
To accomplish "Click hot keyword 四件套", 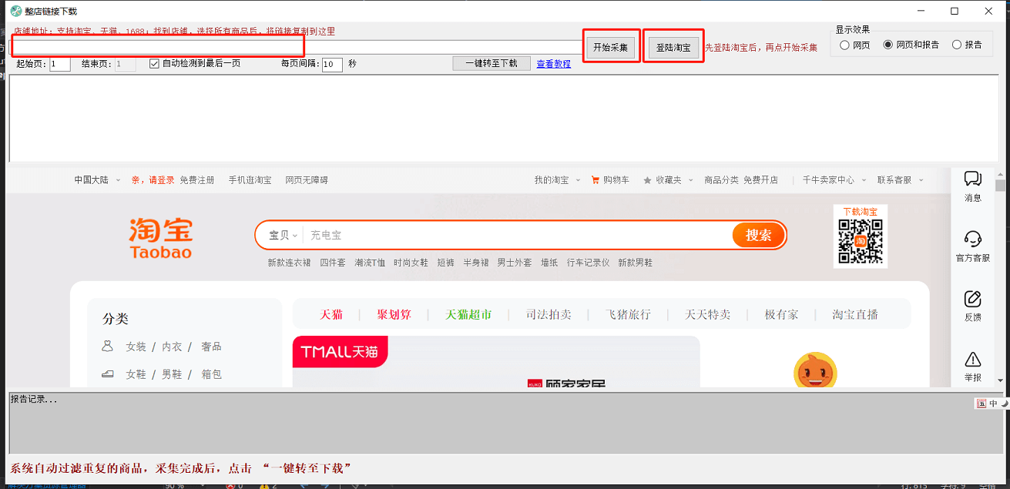I will [333, 263].
